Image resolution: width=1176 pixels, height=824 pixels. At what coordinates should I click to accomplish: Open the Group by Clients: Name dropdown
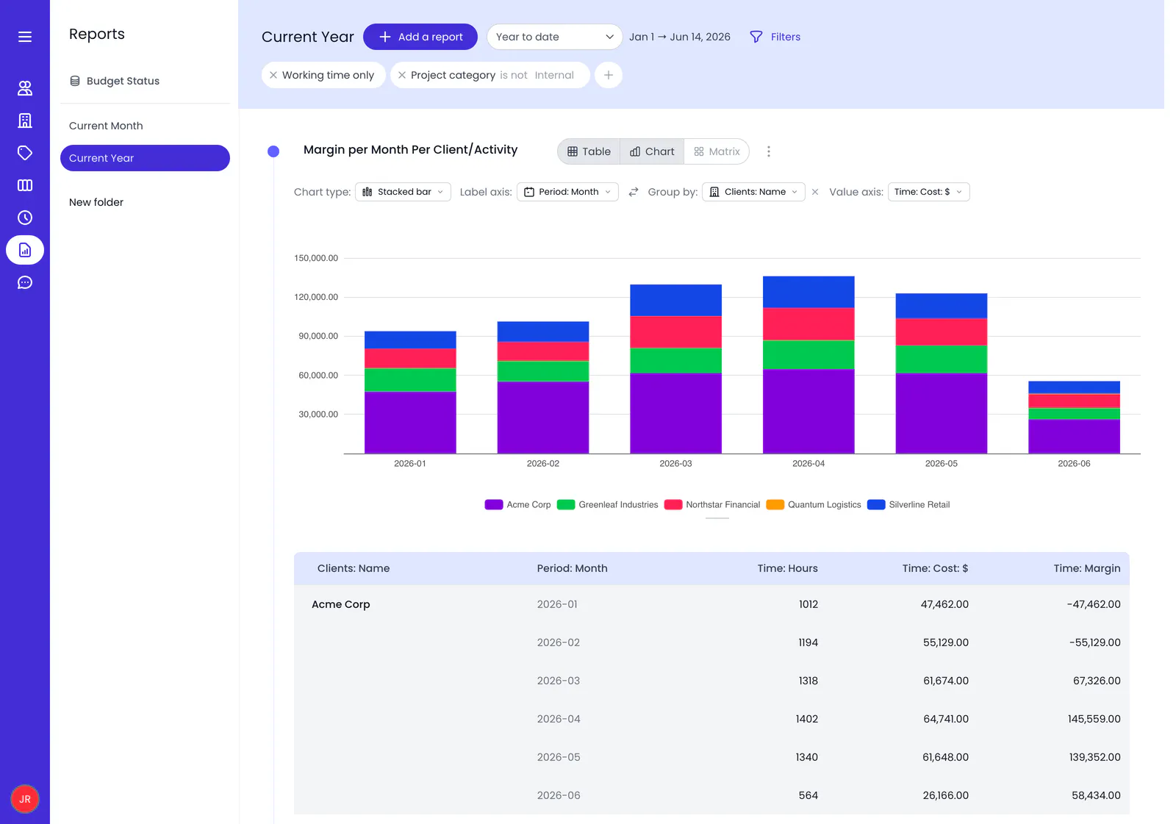pyautogui.click(x=754, y=192)
